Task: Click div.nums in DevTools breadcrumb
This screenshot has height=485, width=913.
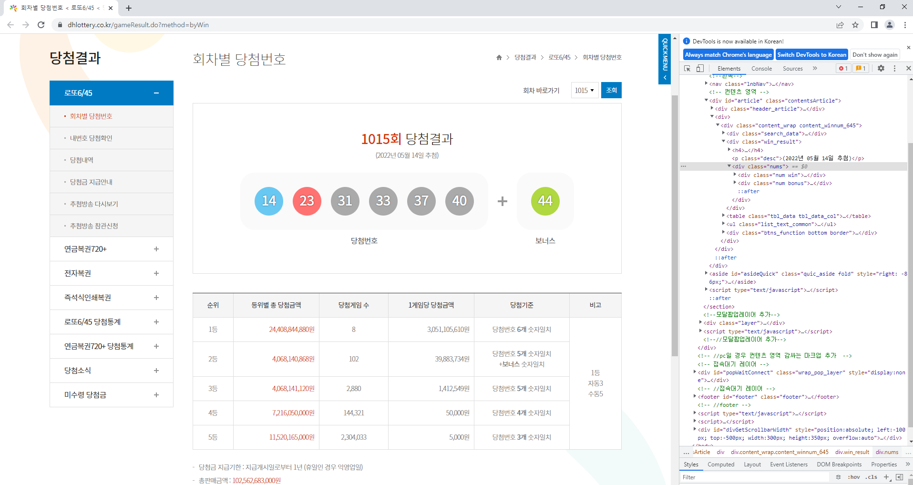Action: [886, 452]
